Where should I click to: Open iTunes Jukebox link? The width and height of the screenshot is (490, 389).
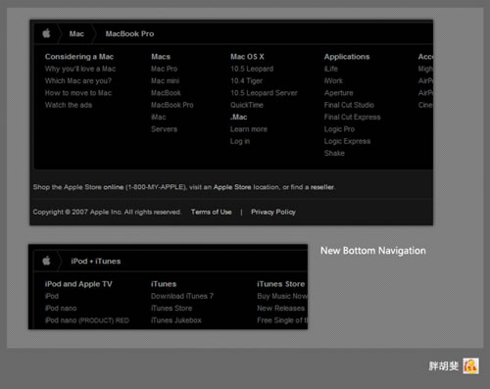click(x=176, y=320)
